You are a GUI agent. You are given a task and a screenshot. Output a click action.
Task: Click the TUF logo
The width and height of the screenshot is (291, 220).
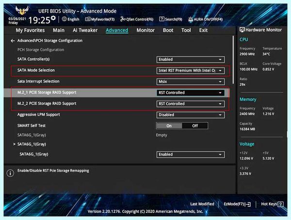pos(22,10)
